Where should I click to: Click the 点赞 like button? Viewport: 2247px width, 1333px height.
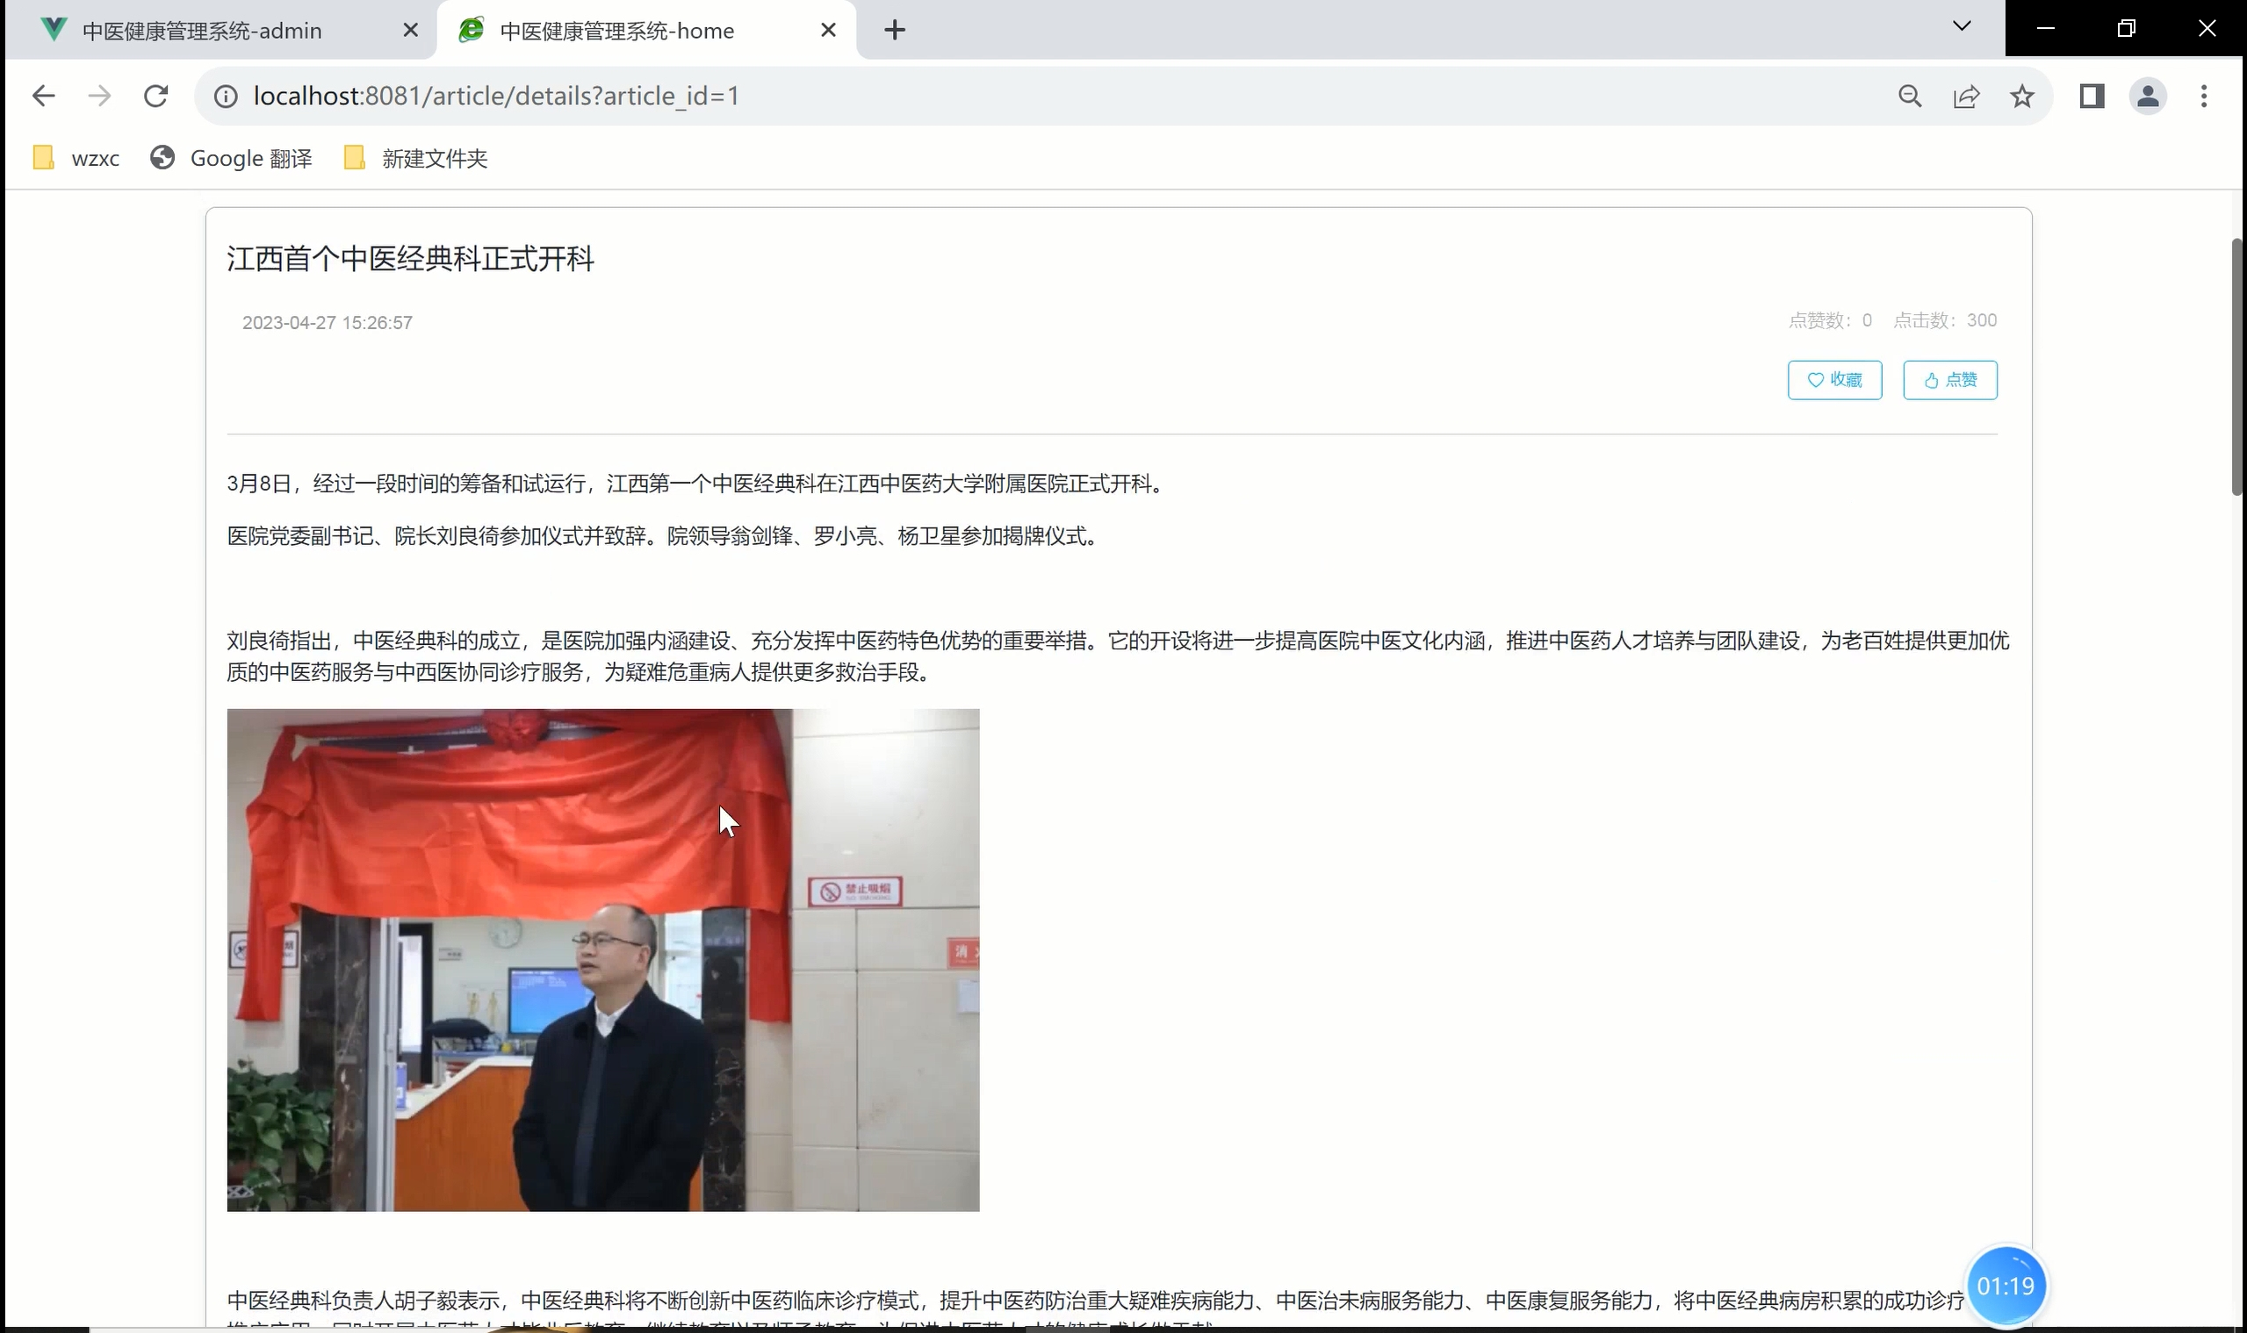point(1949,380)
